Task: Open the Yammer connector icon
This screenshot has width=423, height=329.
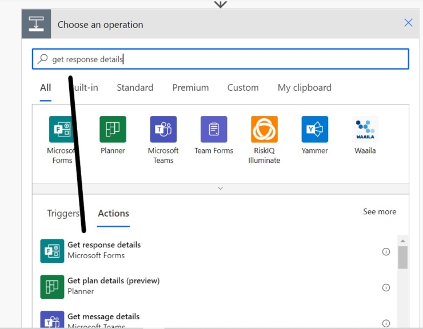Action: click(315, 130)
